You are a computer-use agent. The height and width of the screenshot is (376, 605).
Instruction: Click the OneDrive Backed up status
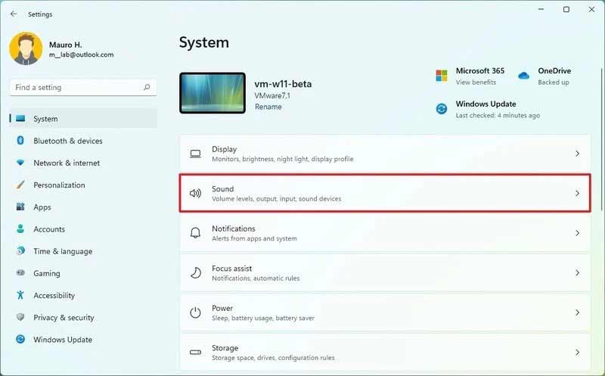554,82
